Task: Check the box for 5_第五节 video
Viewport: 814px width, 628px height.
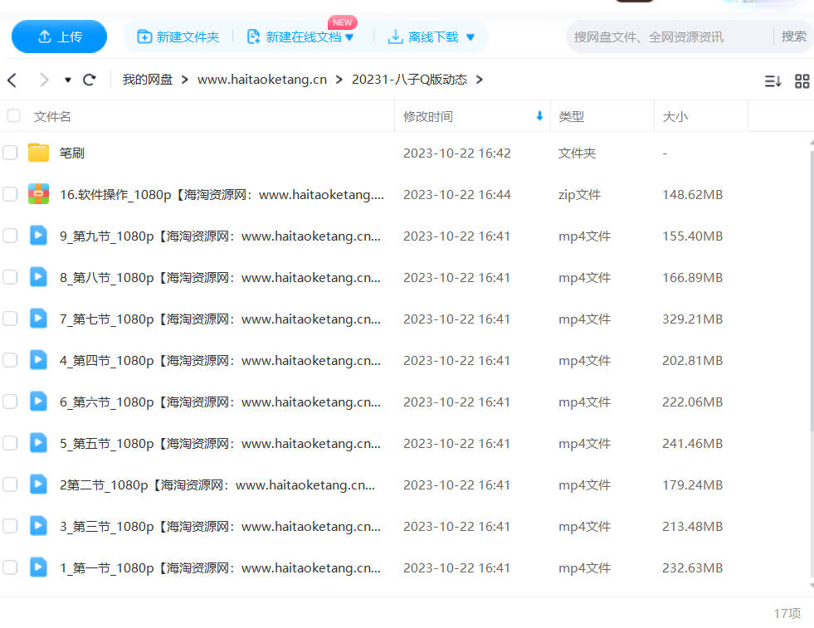Action: [x=10, y=443]
